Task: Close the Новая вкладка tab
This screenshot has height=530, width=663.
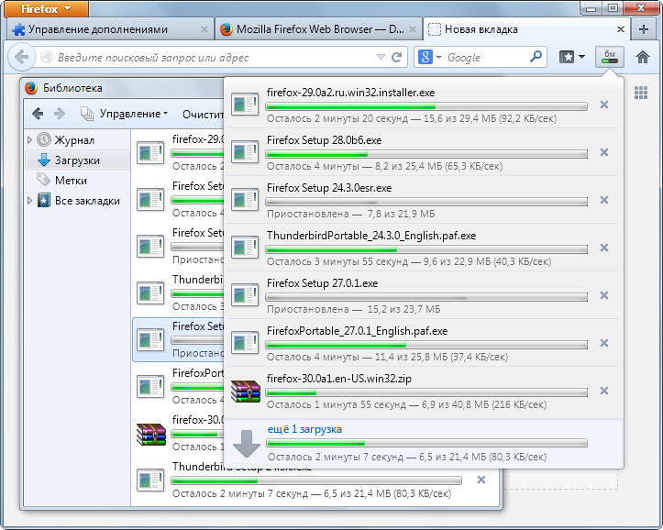Action: click(x=620, y=29)
